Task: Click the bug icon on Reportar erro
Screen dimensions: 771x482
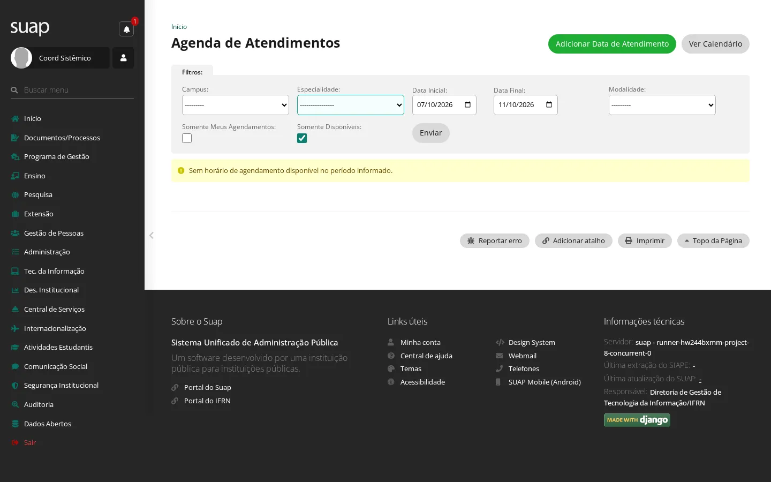Action: [471, 241]
